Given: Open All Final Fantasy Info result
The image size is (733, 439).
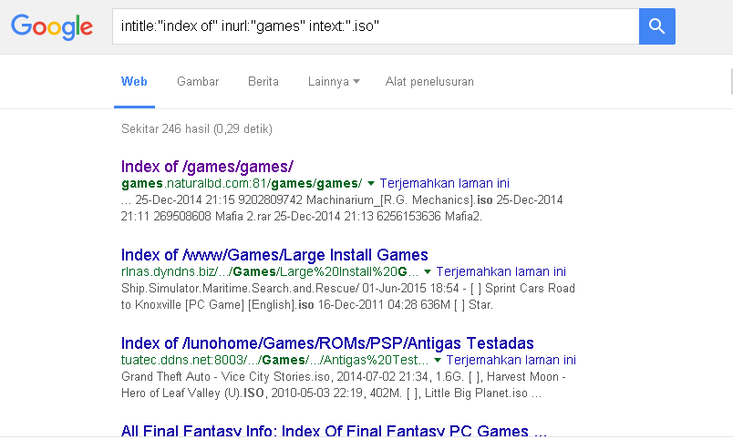Looking at the screenshot, I should (x=334, y=431).
